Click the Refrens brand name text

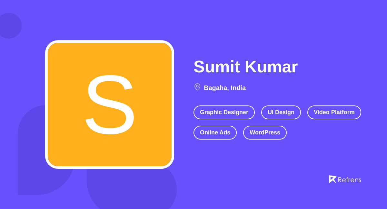pos(350,180)
